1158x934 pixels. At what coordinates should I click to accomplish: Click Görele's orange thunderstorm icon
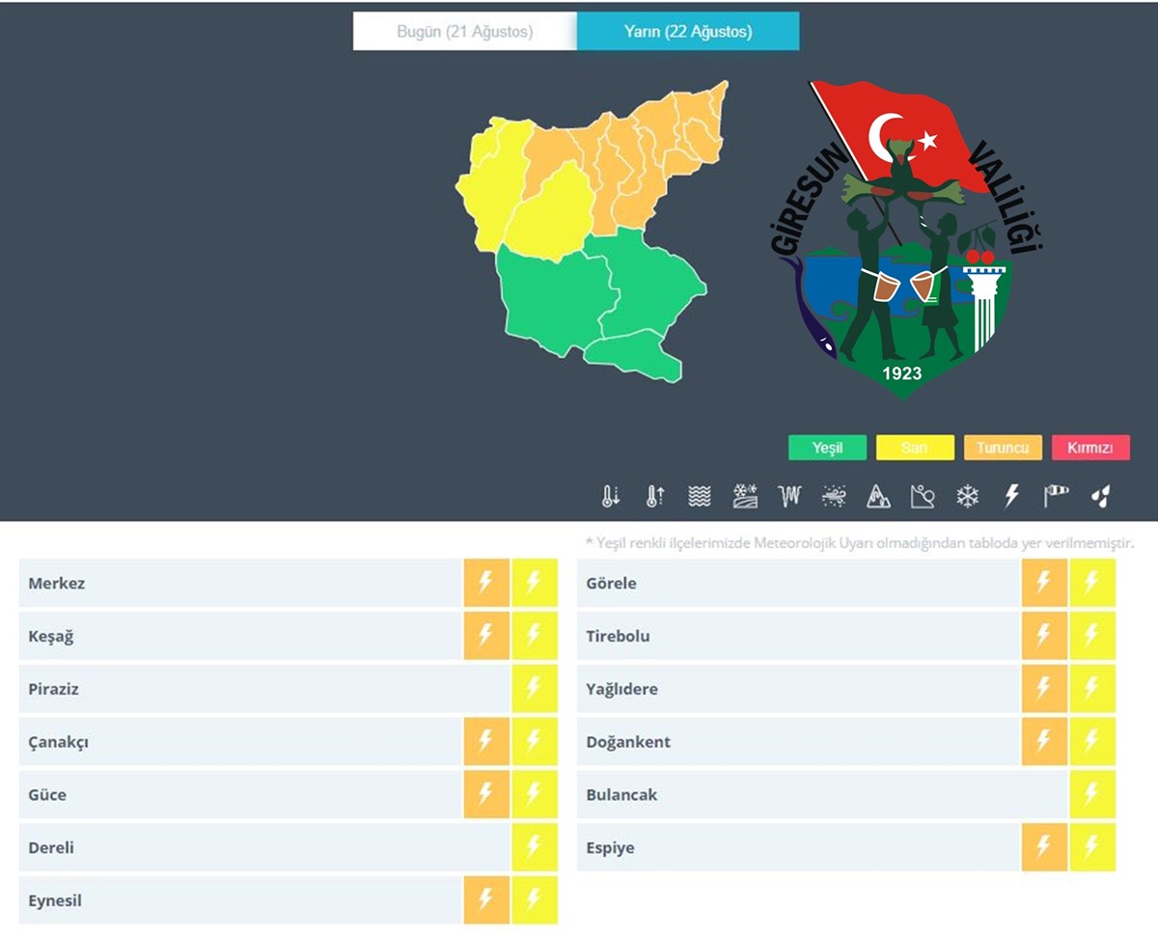(1044, 583)
